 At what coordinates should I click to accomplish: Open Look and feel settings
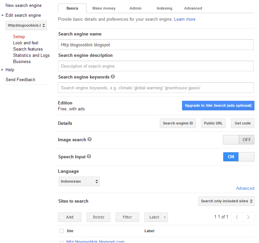click(26, 43)
